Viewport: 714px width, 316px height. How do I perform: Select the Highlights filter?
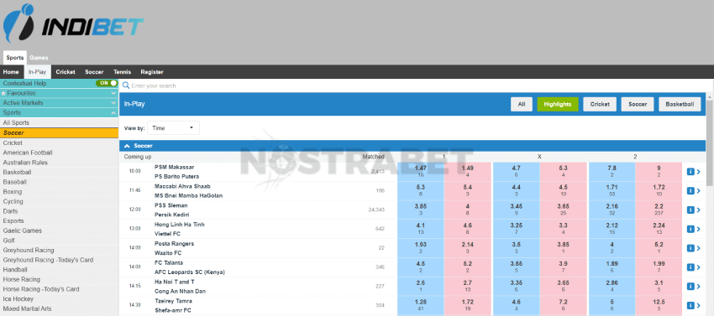pyautogui.click(x=558, y=104)
